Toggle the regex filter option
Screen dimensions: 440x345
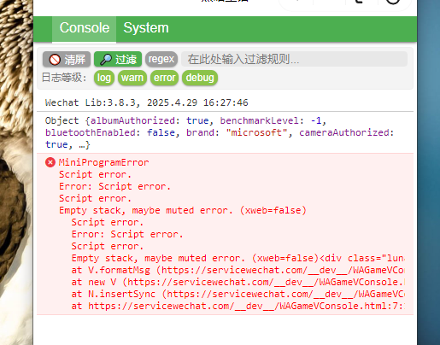pos(161,59)
